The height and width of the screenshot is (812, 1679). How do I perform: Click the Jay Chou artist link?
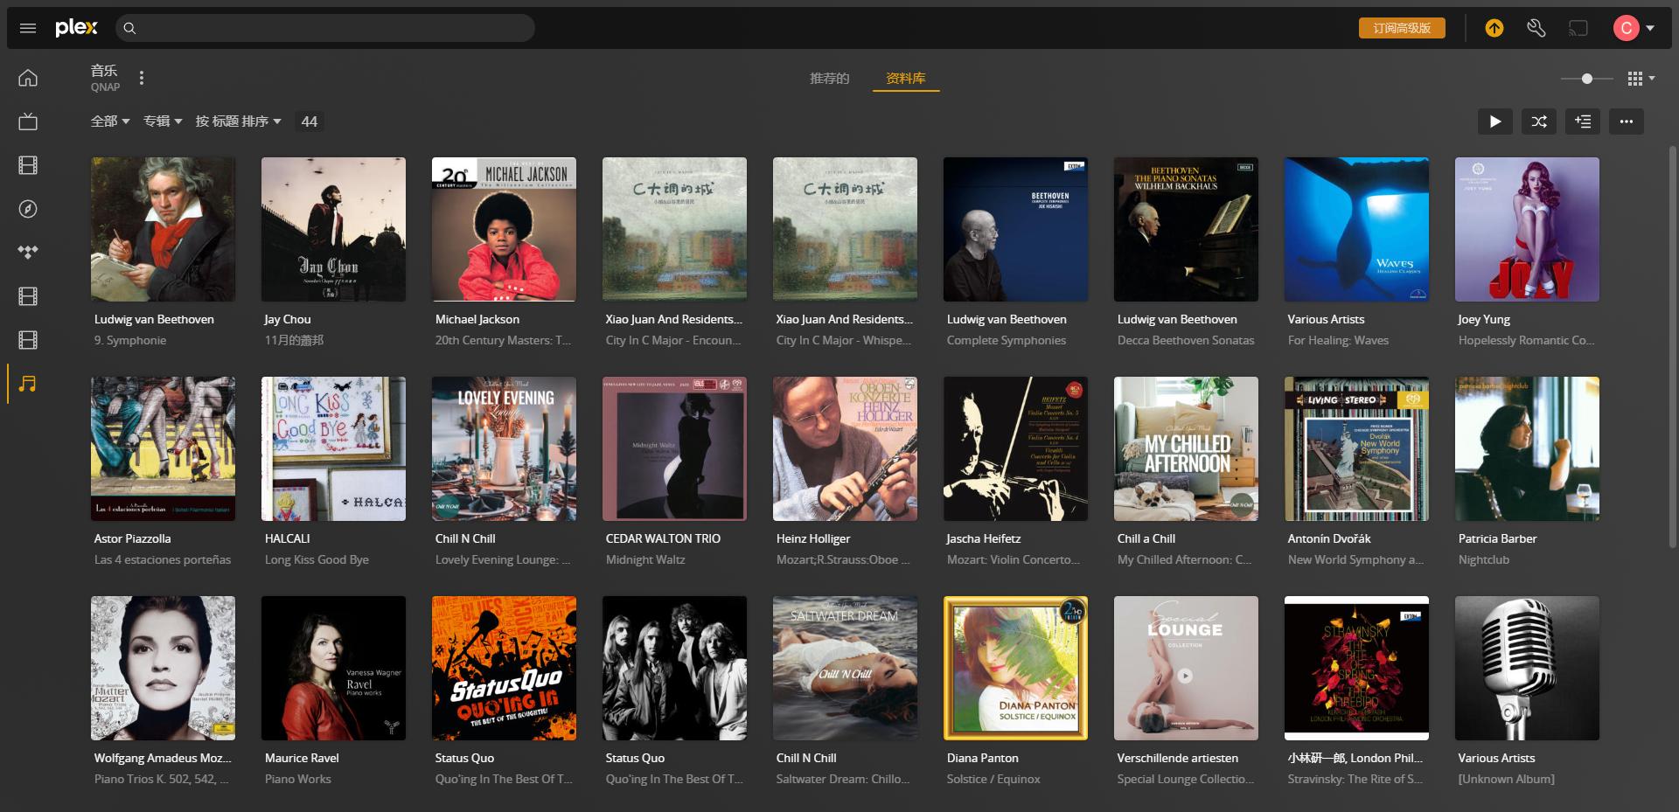tap(288, 320)
